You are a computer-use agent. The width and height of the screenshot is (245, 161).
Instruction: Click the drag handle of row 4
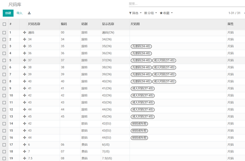[x=24, y=53]
